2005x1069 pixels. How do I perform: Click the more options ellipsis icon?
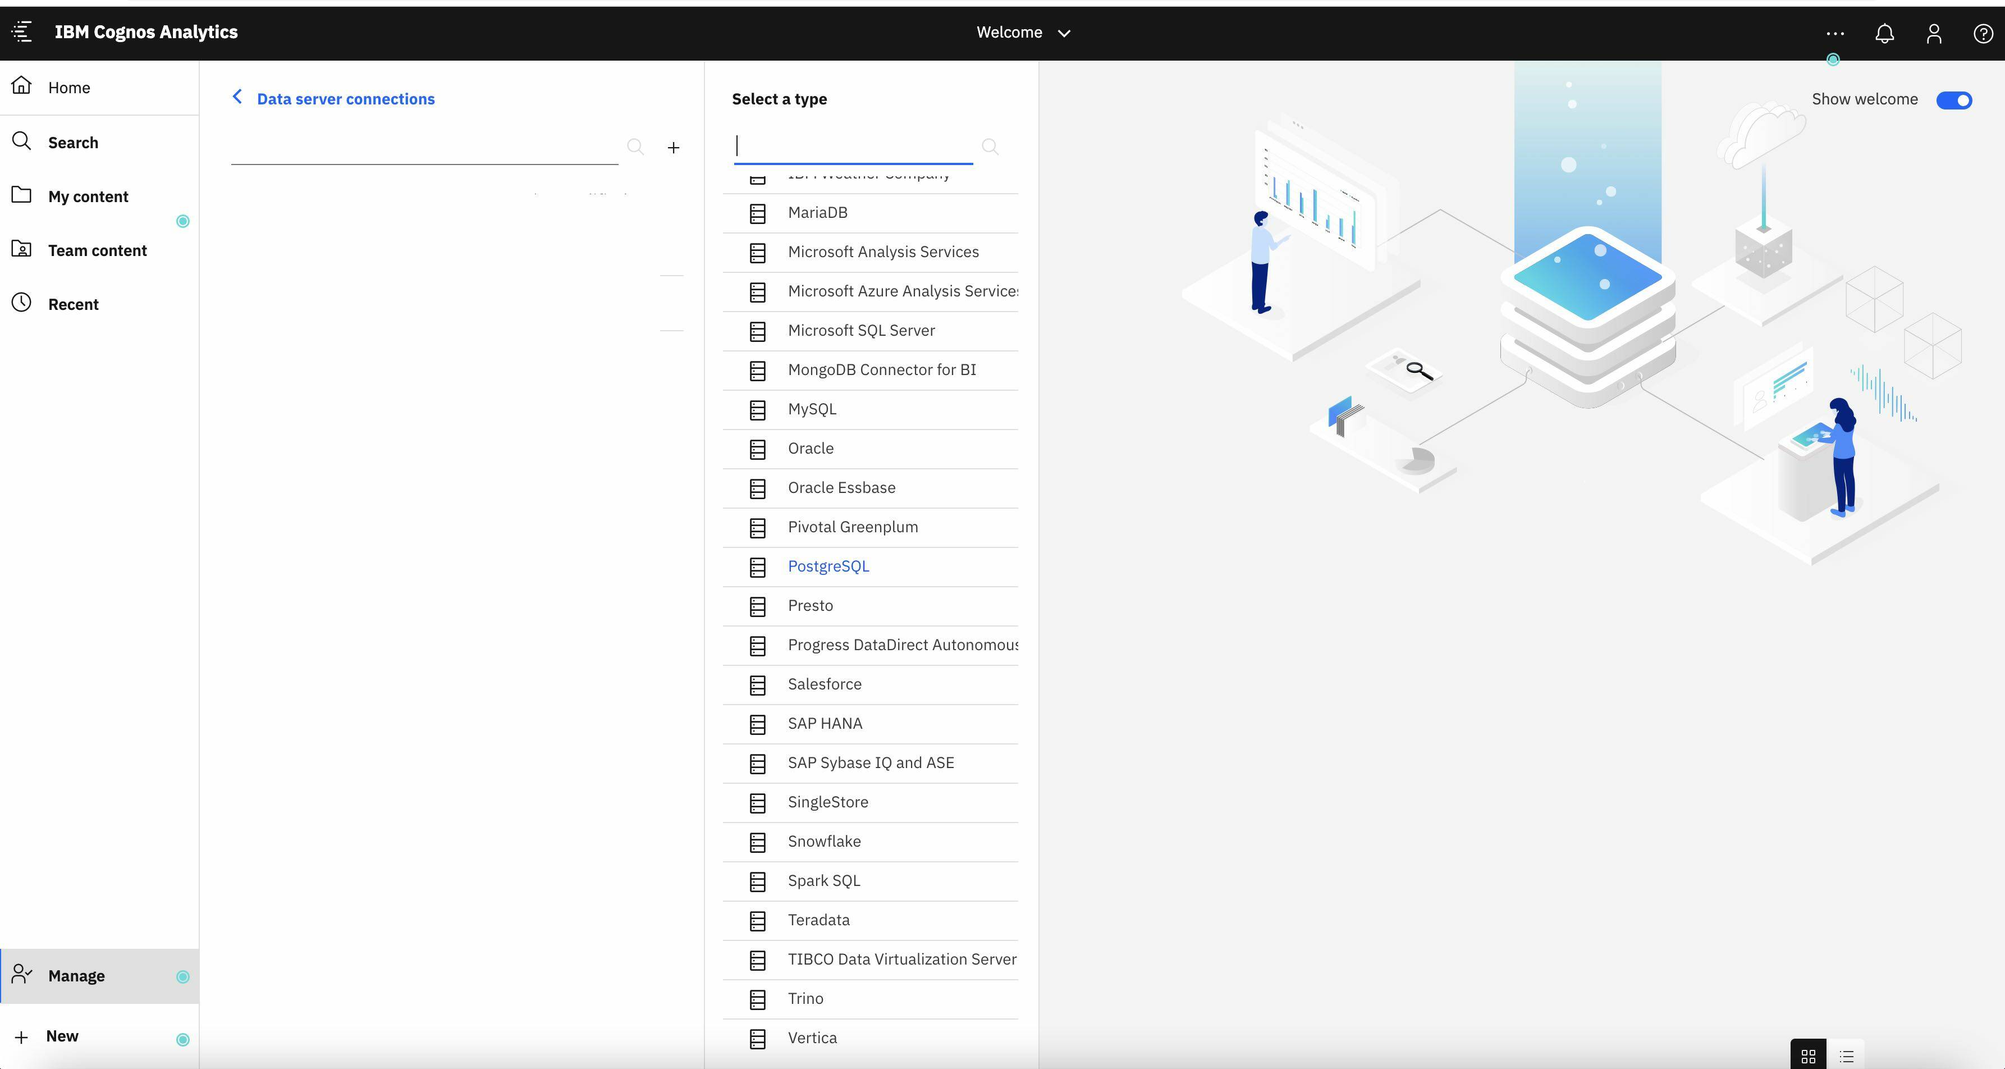click(x=1834, y=34)
